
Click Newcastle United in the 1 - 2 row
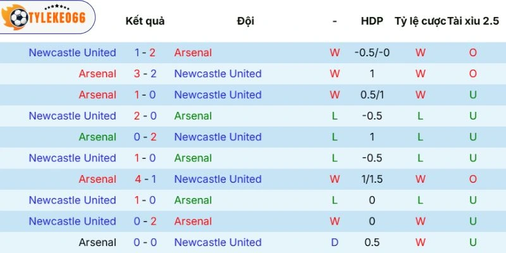(72, 52)
